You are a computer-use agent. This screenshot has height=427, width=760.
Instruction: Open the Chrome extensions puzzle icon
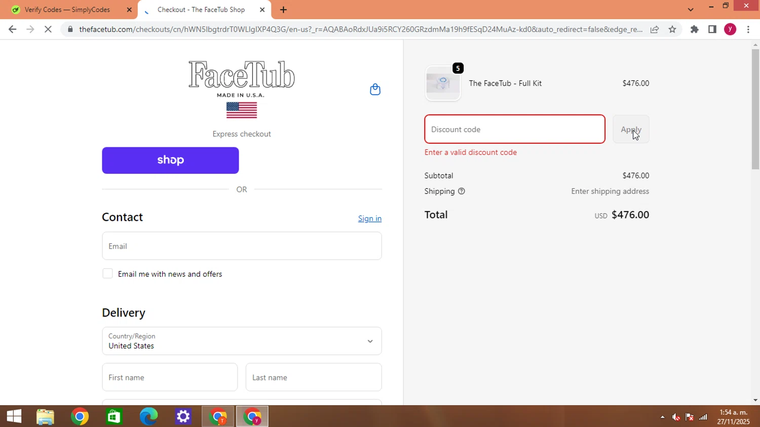695,29
